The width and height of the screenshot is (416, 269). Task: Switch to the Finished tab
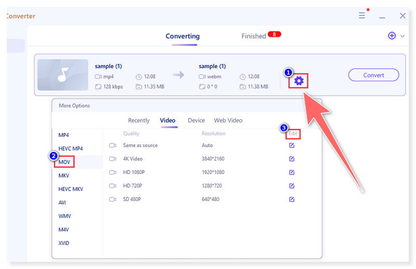[x=253, y=36]
